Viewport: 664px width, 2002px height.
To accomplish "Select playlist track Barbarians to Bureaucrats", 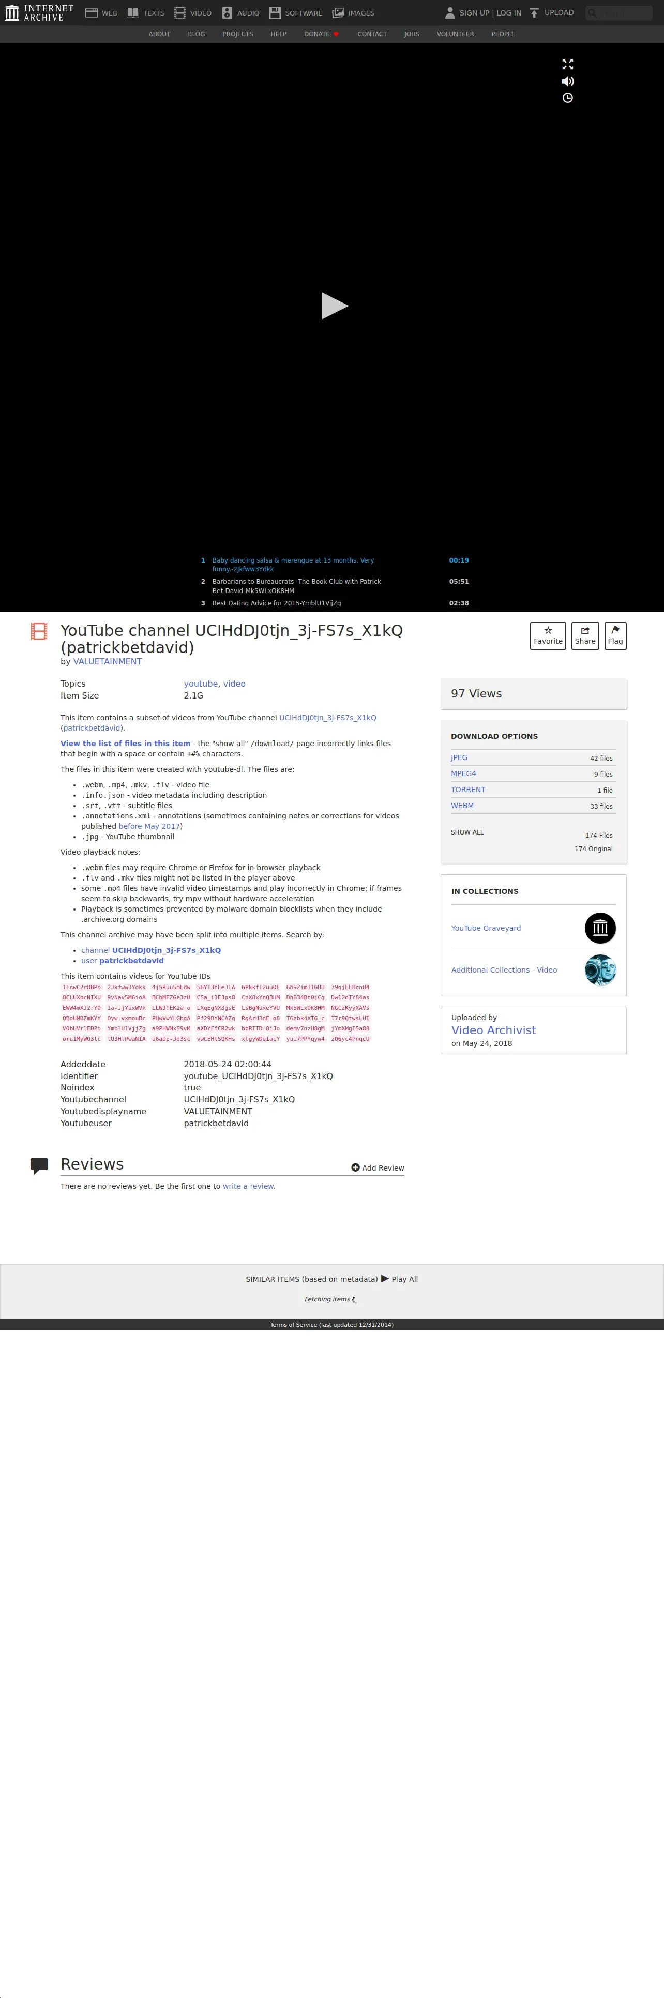I will click(x=296, y=586).
